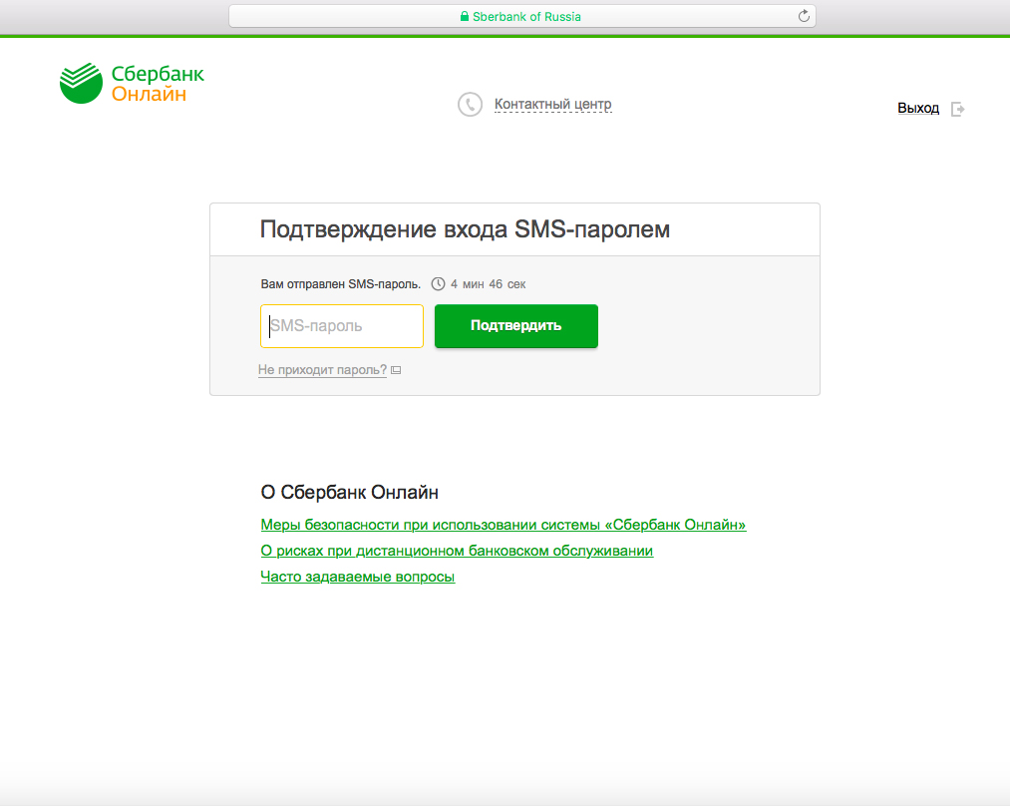Screen dimensions: 1010x806
Task: Click the Подтверждение входа SMS-паролем heading
Action: (465, 229)
